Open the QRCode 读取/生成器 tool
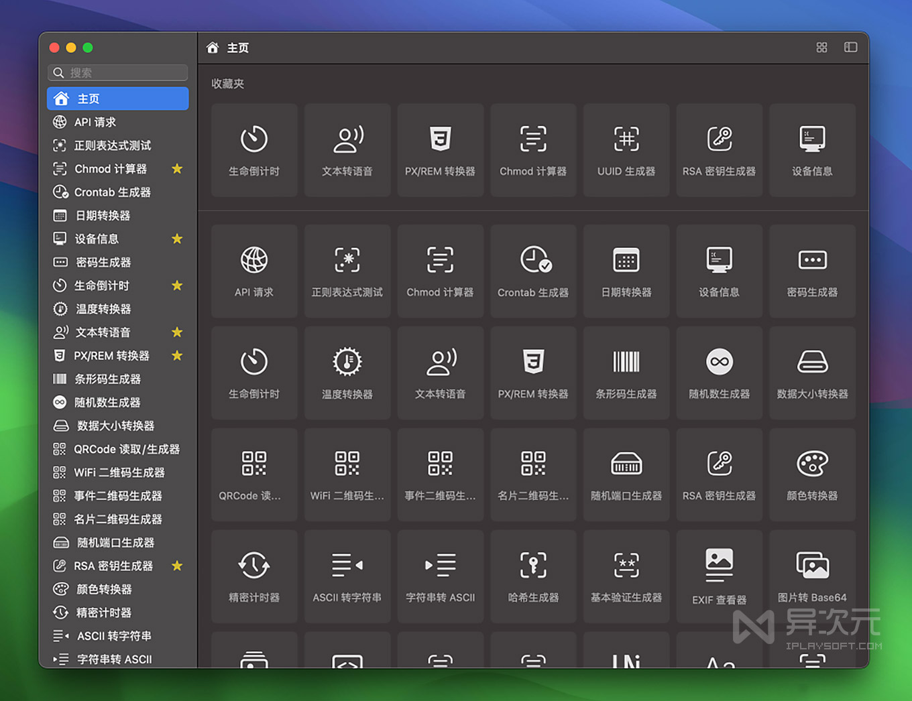The width and height of the screenshot is (912, 701). tap(253, 474)
